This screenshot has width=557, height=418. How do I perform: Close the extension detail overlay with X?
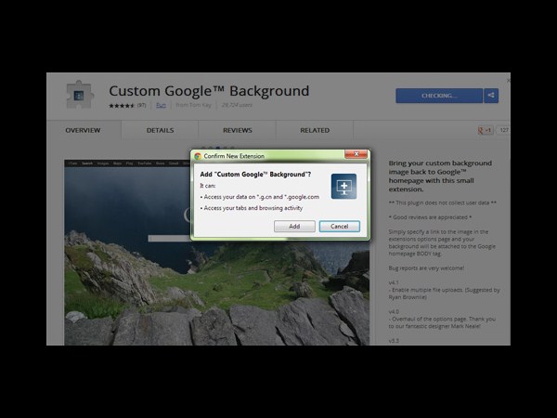click(x=508, y=81)
